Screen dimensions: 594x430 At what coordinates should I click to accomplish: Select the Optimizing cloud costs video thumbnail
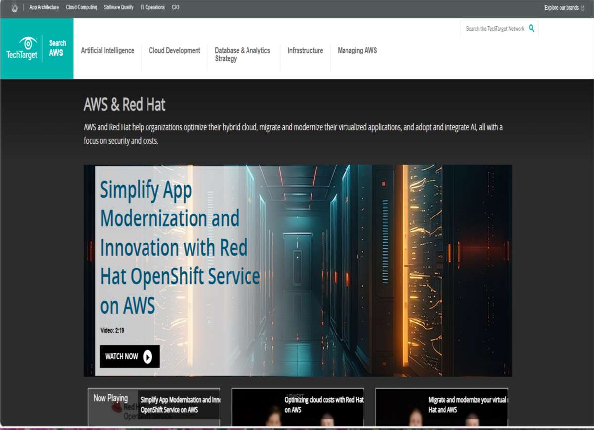point(297,406)
